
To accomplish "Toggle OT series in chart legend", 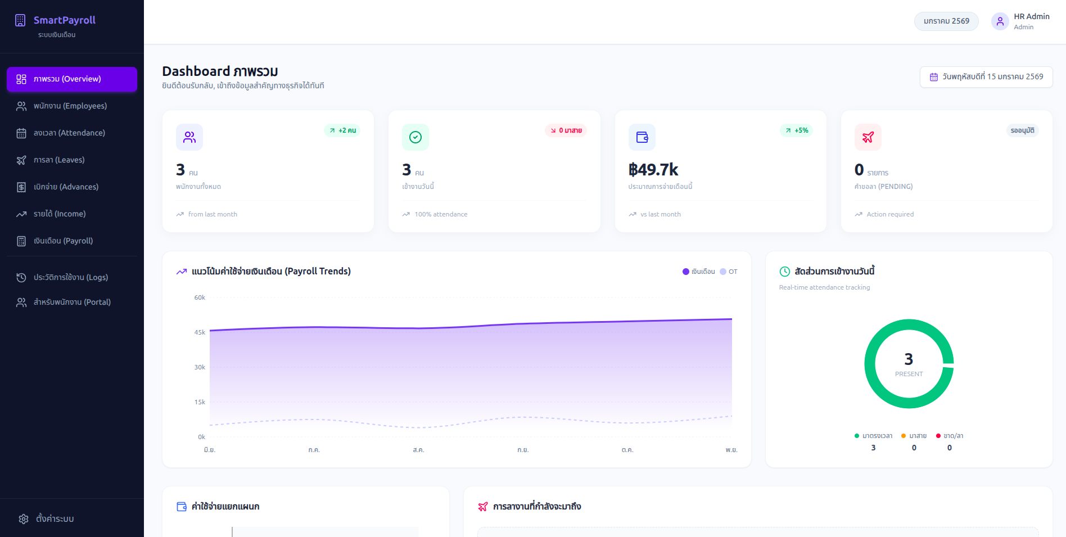I will click(729, 272).
